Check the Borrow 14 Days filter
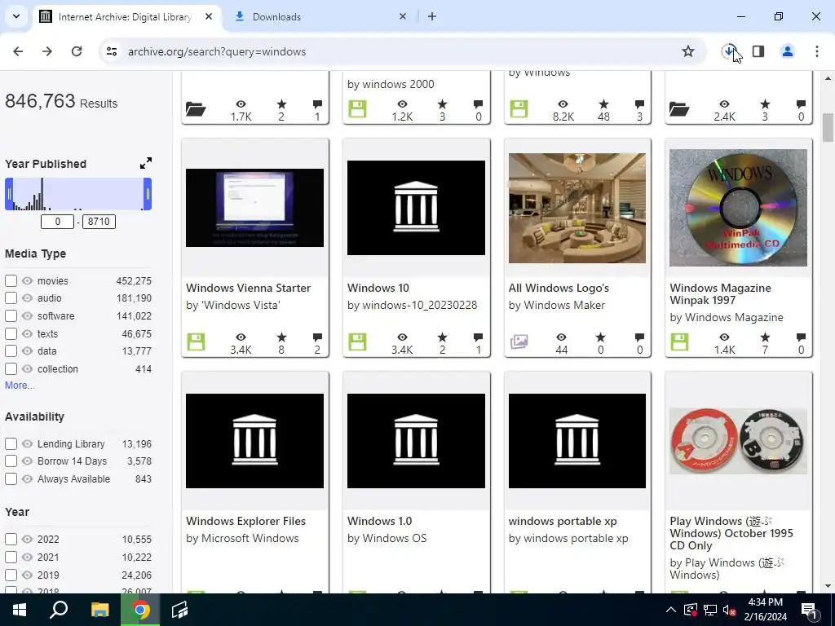 click(11, 461)
